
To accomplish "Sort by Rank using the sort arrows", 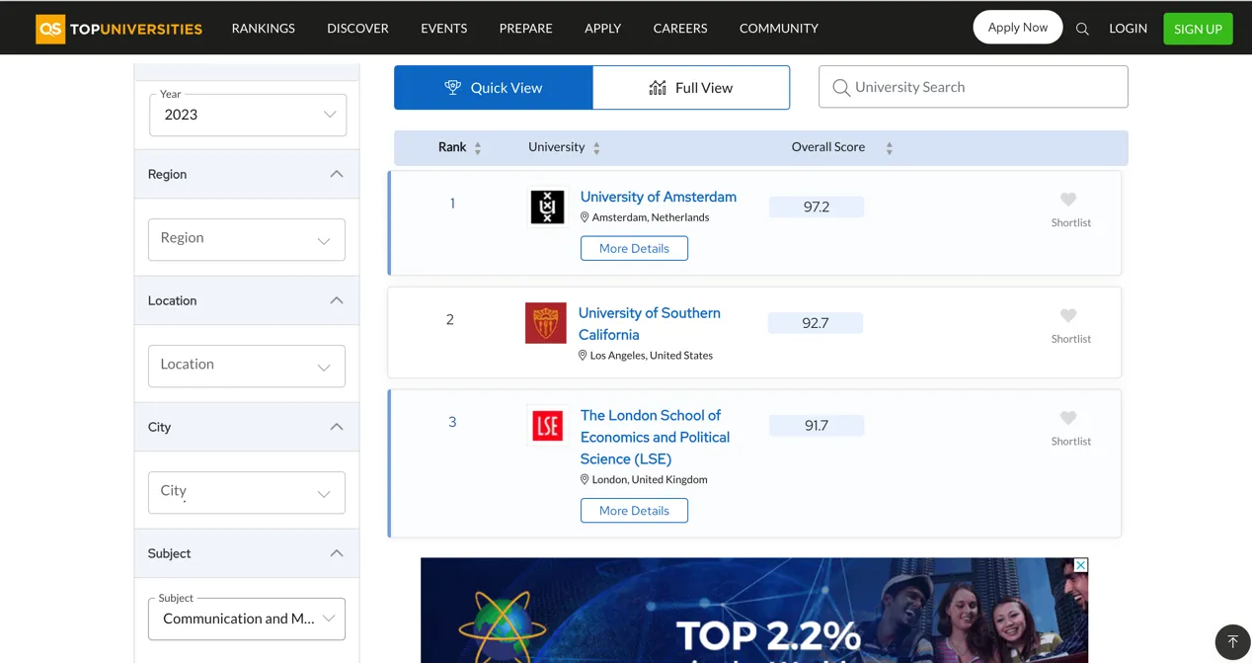I will [x=478, y=148].
